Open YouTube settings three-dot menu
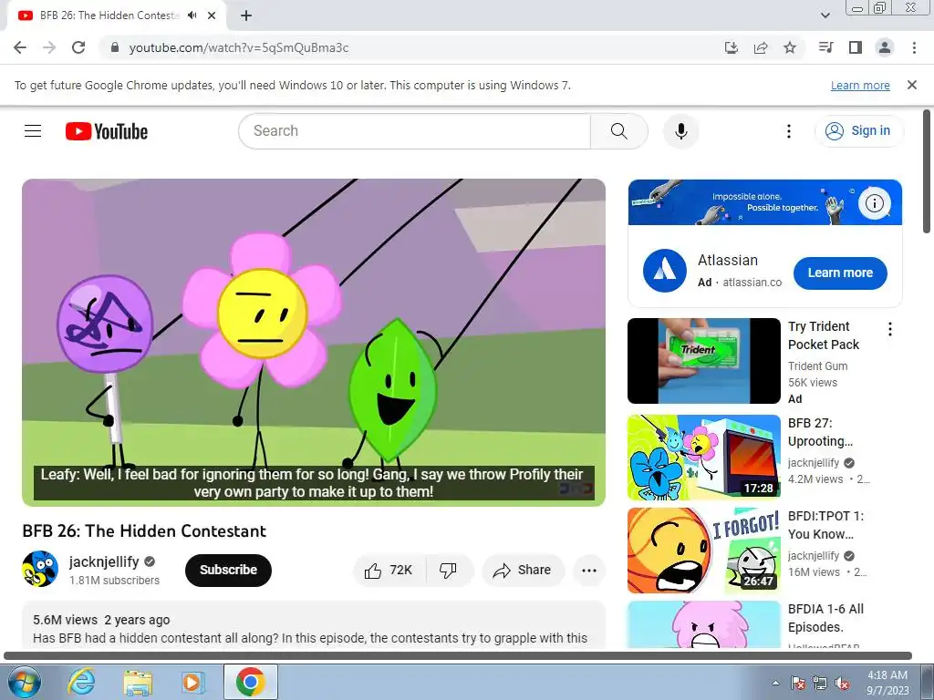Viewport: 934px width, 700px height. [789, 131]
